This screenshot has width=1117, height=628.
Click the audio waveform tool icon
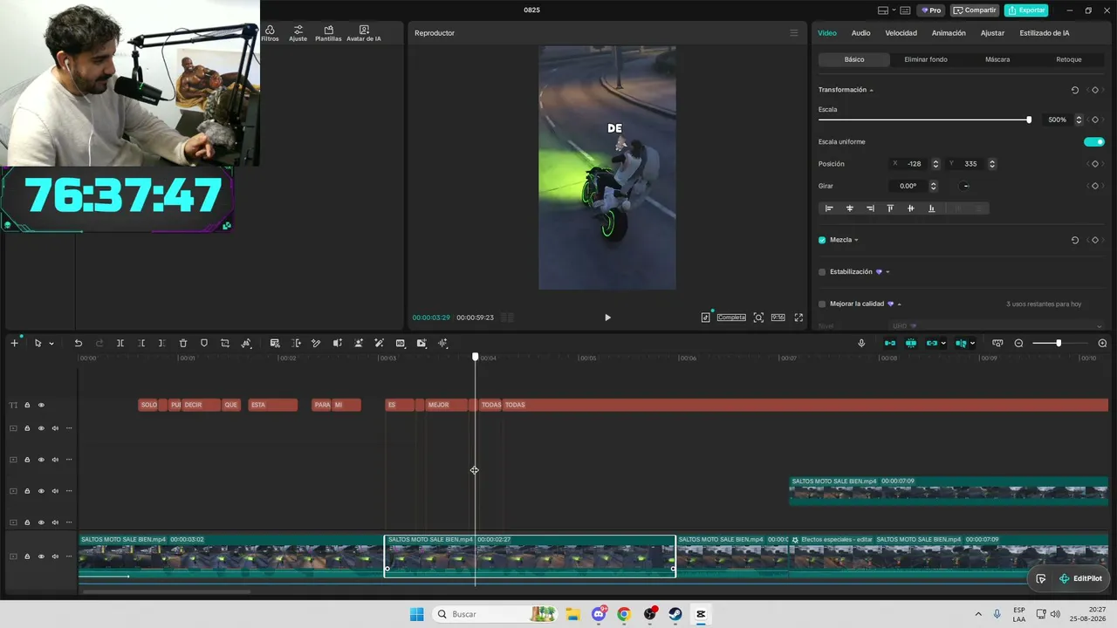coord(442,344)
